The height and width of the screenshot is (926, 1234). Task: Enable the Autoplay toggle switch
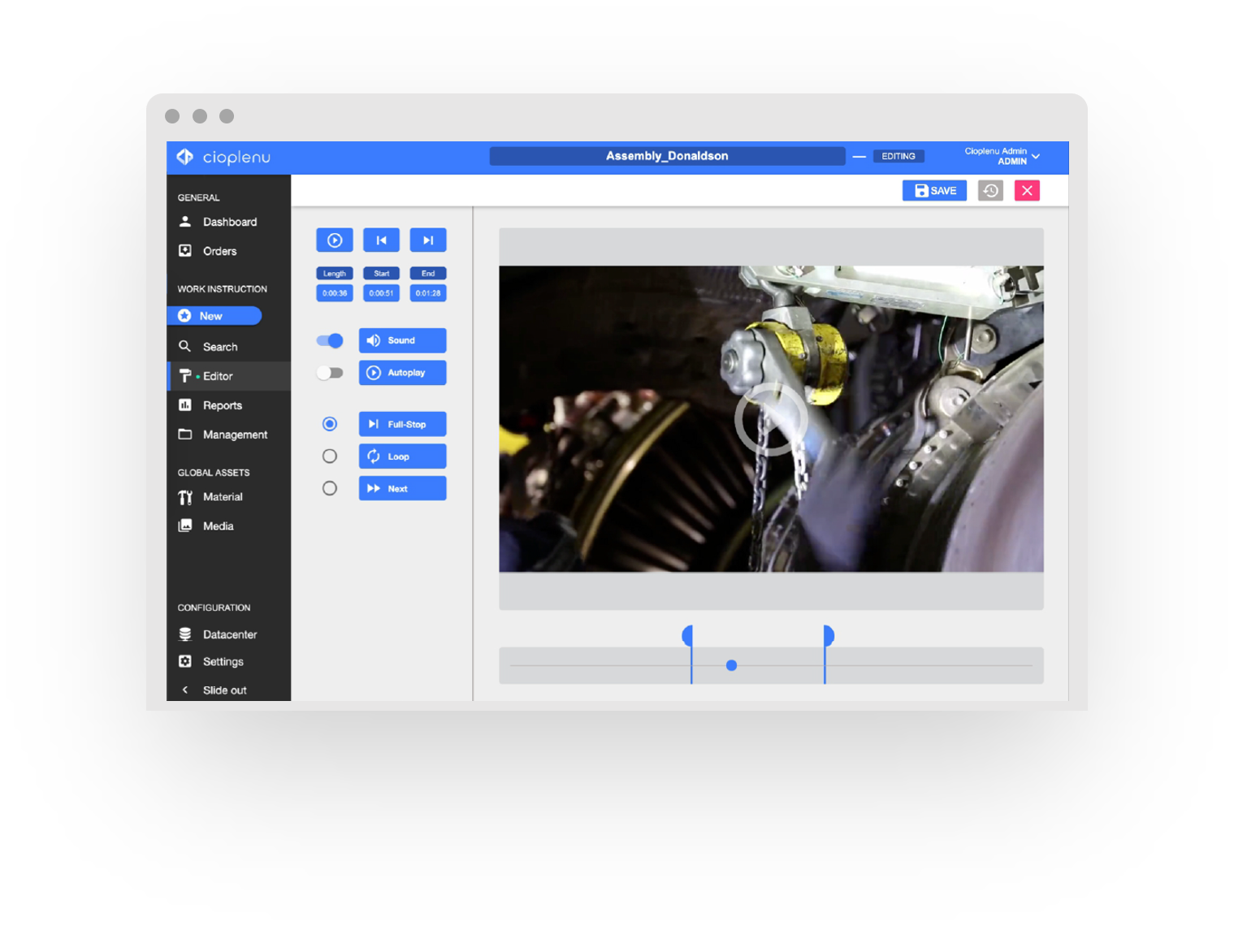(x=330, y=373)
